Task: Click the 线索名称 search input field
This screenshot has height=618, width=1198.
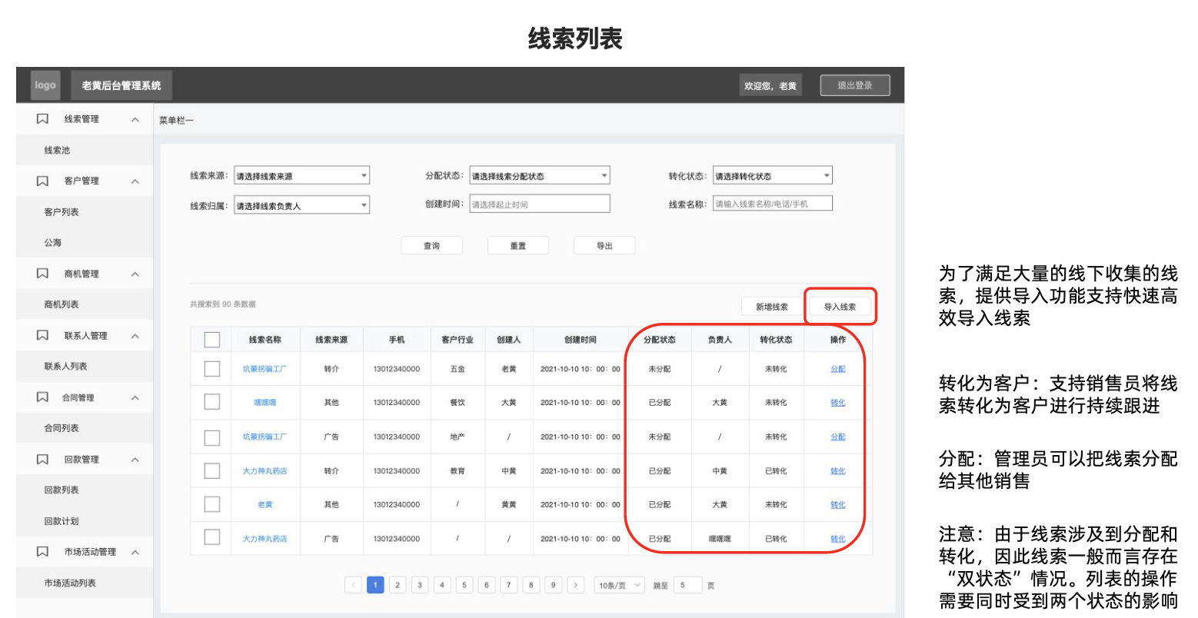Action: [772, 204]
